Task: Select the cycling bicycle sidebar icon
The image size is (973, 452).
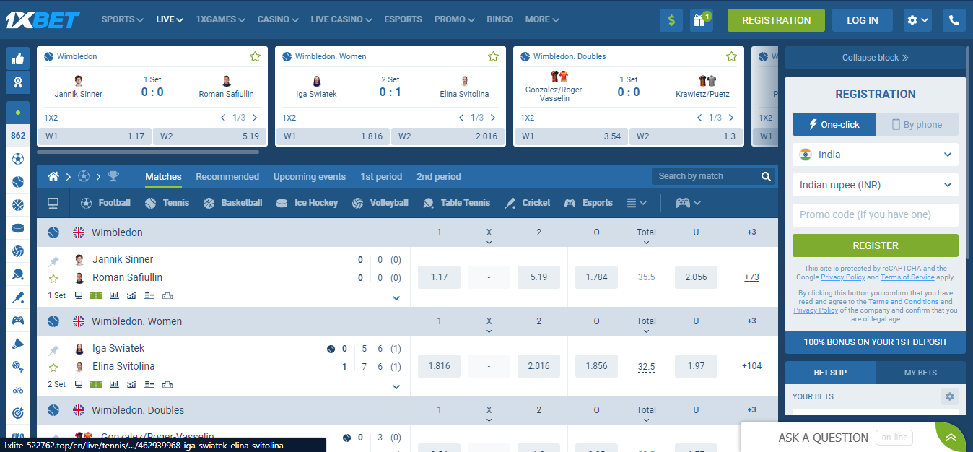Action: point(18,390)
